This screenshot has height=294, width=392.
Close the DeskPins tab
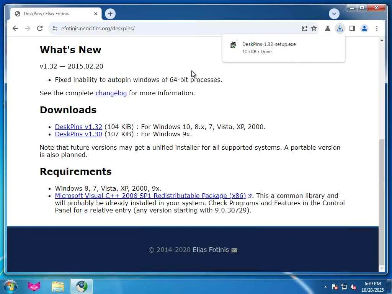[x=95, y=14]
